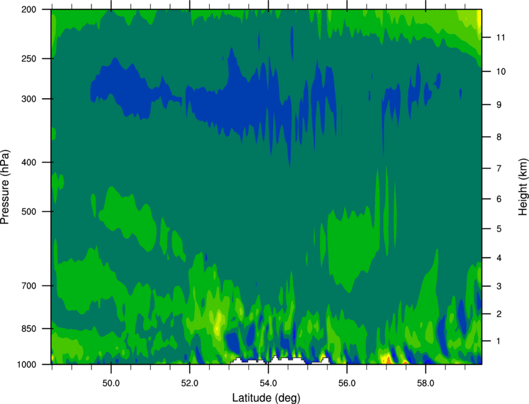Click the red-orange hotspot near 57 degrees latitude
The width and height of the screenshot is (529, 404).
pos(388,360)
